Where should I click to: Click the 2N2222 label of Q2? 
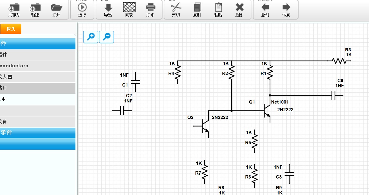pyautogui.click(x=220, y=117)
